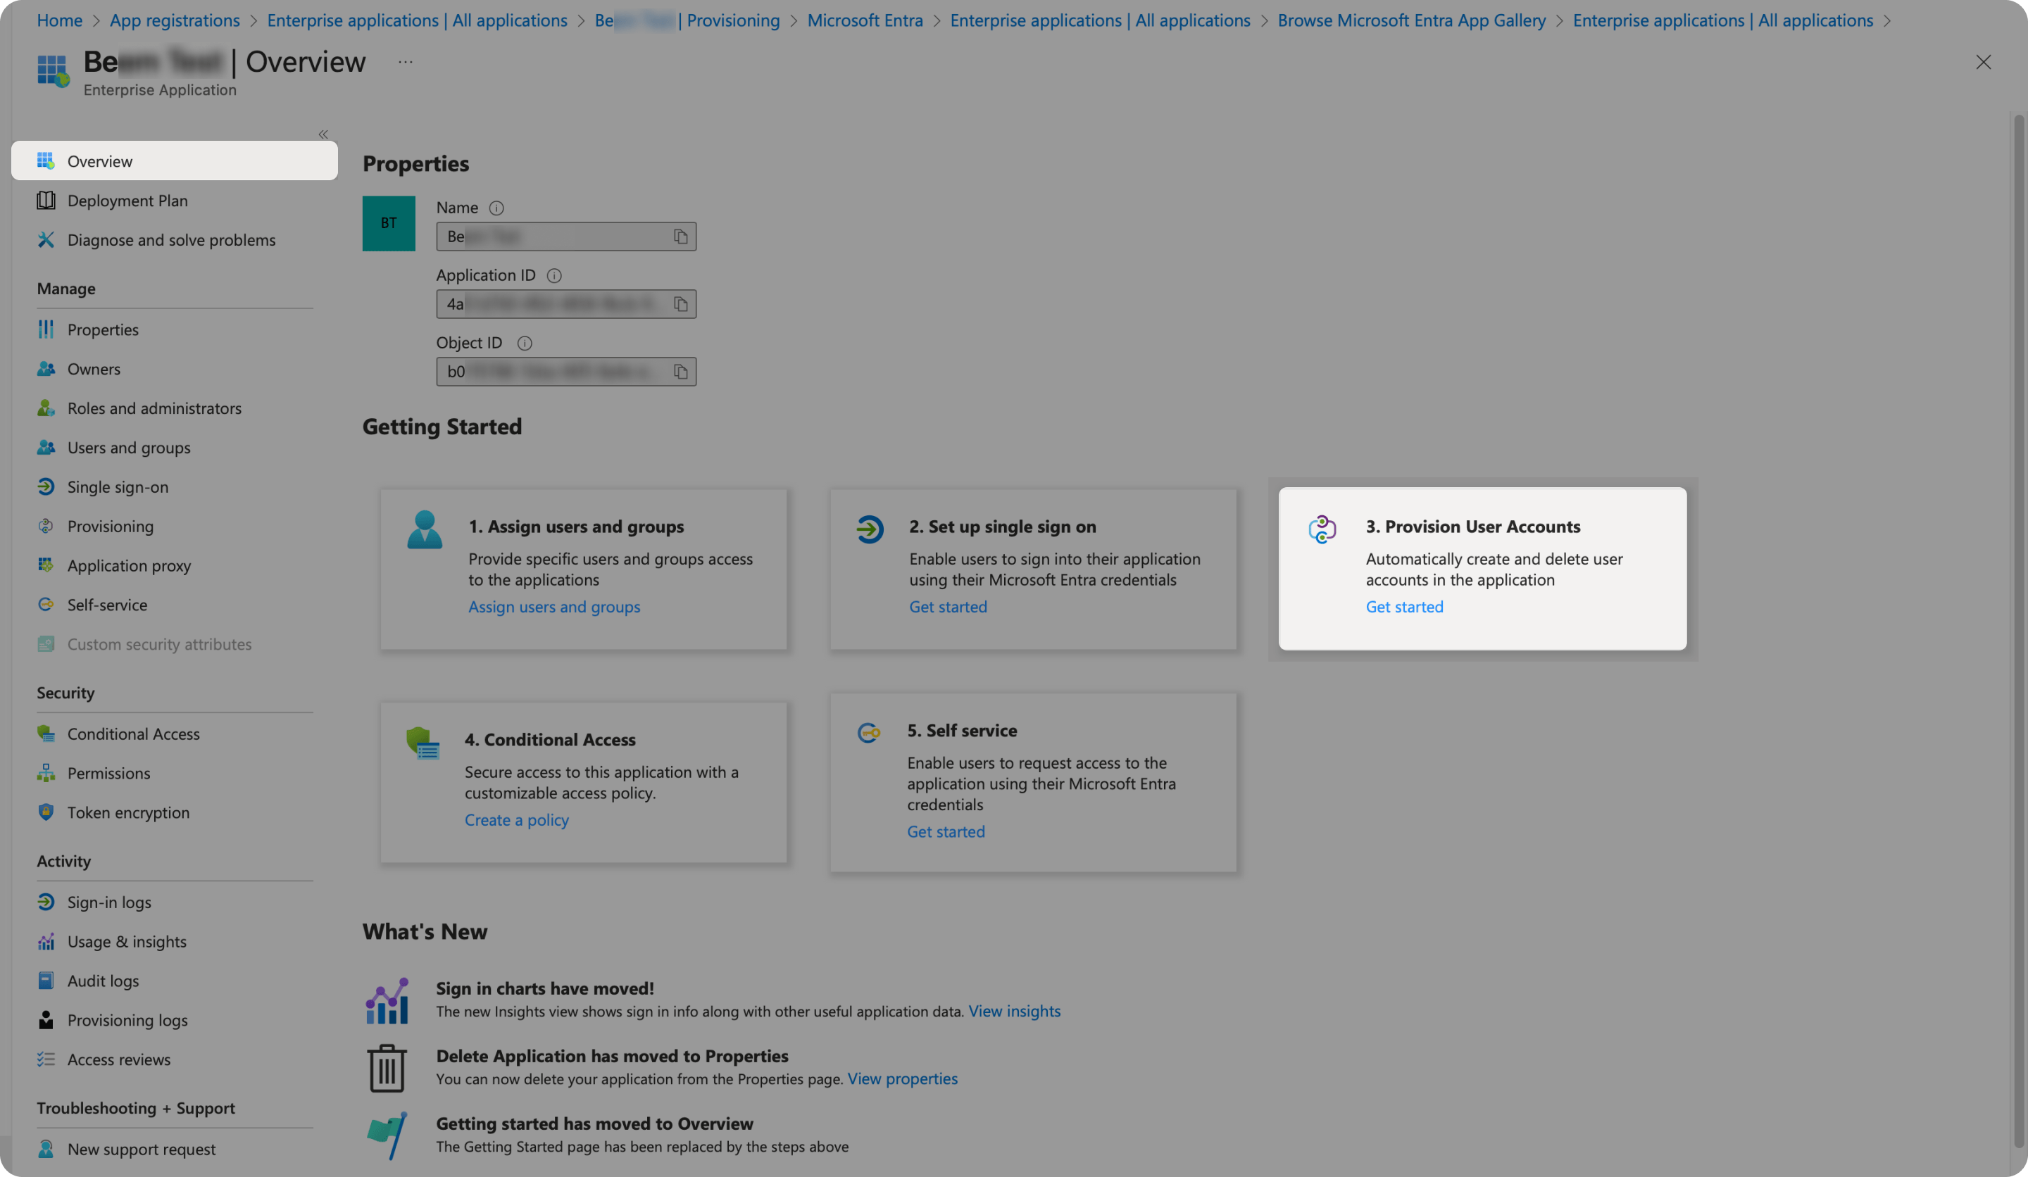This screenshot has width=2028, height=1177.
Task: Collapse the left navigation sidebar
Action: 323,134
